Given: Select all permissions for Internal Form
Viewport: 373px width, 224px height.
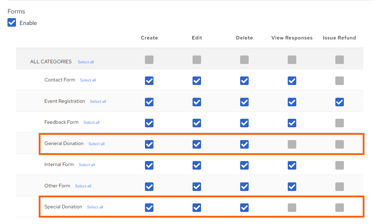Looking at the screenshot, I should click(x=86, y=165).
